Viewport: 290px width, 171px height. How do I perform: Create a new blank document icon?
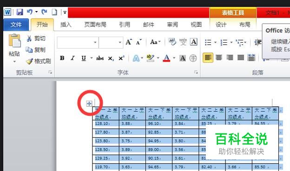[x=54, y=12]
